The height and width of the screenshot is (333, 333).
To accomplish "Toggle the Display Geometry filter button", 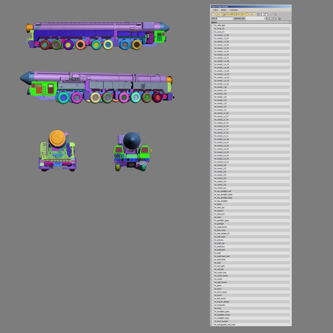I will point(213,14).
